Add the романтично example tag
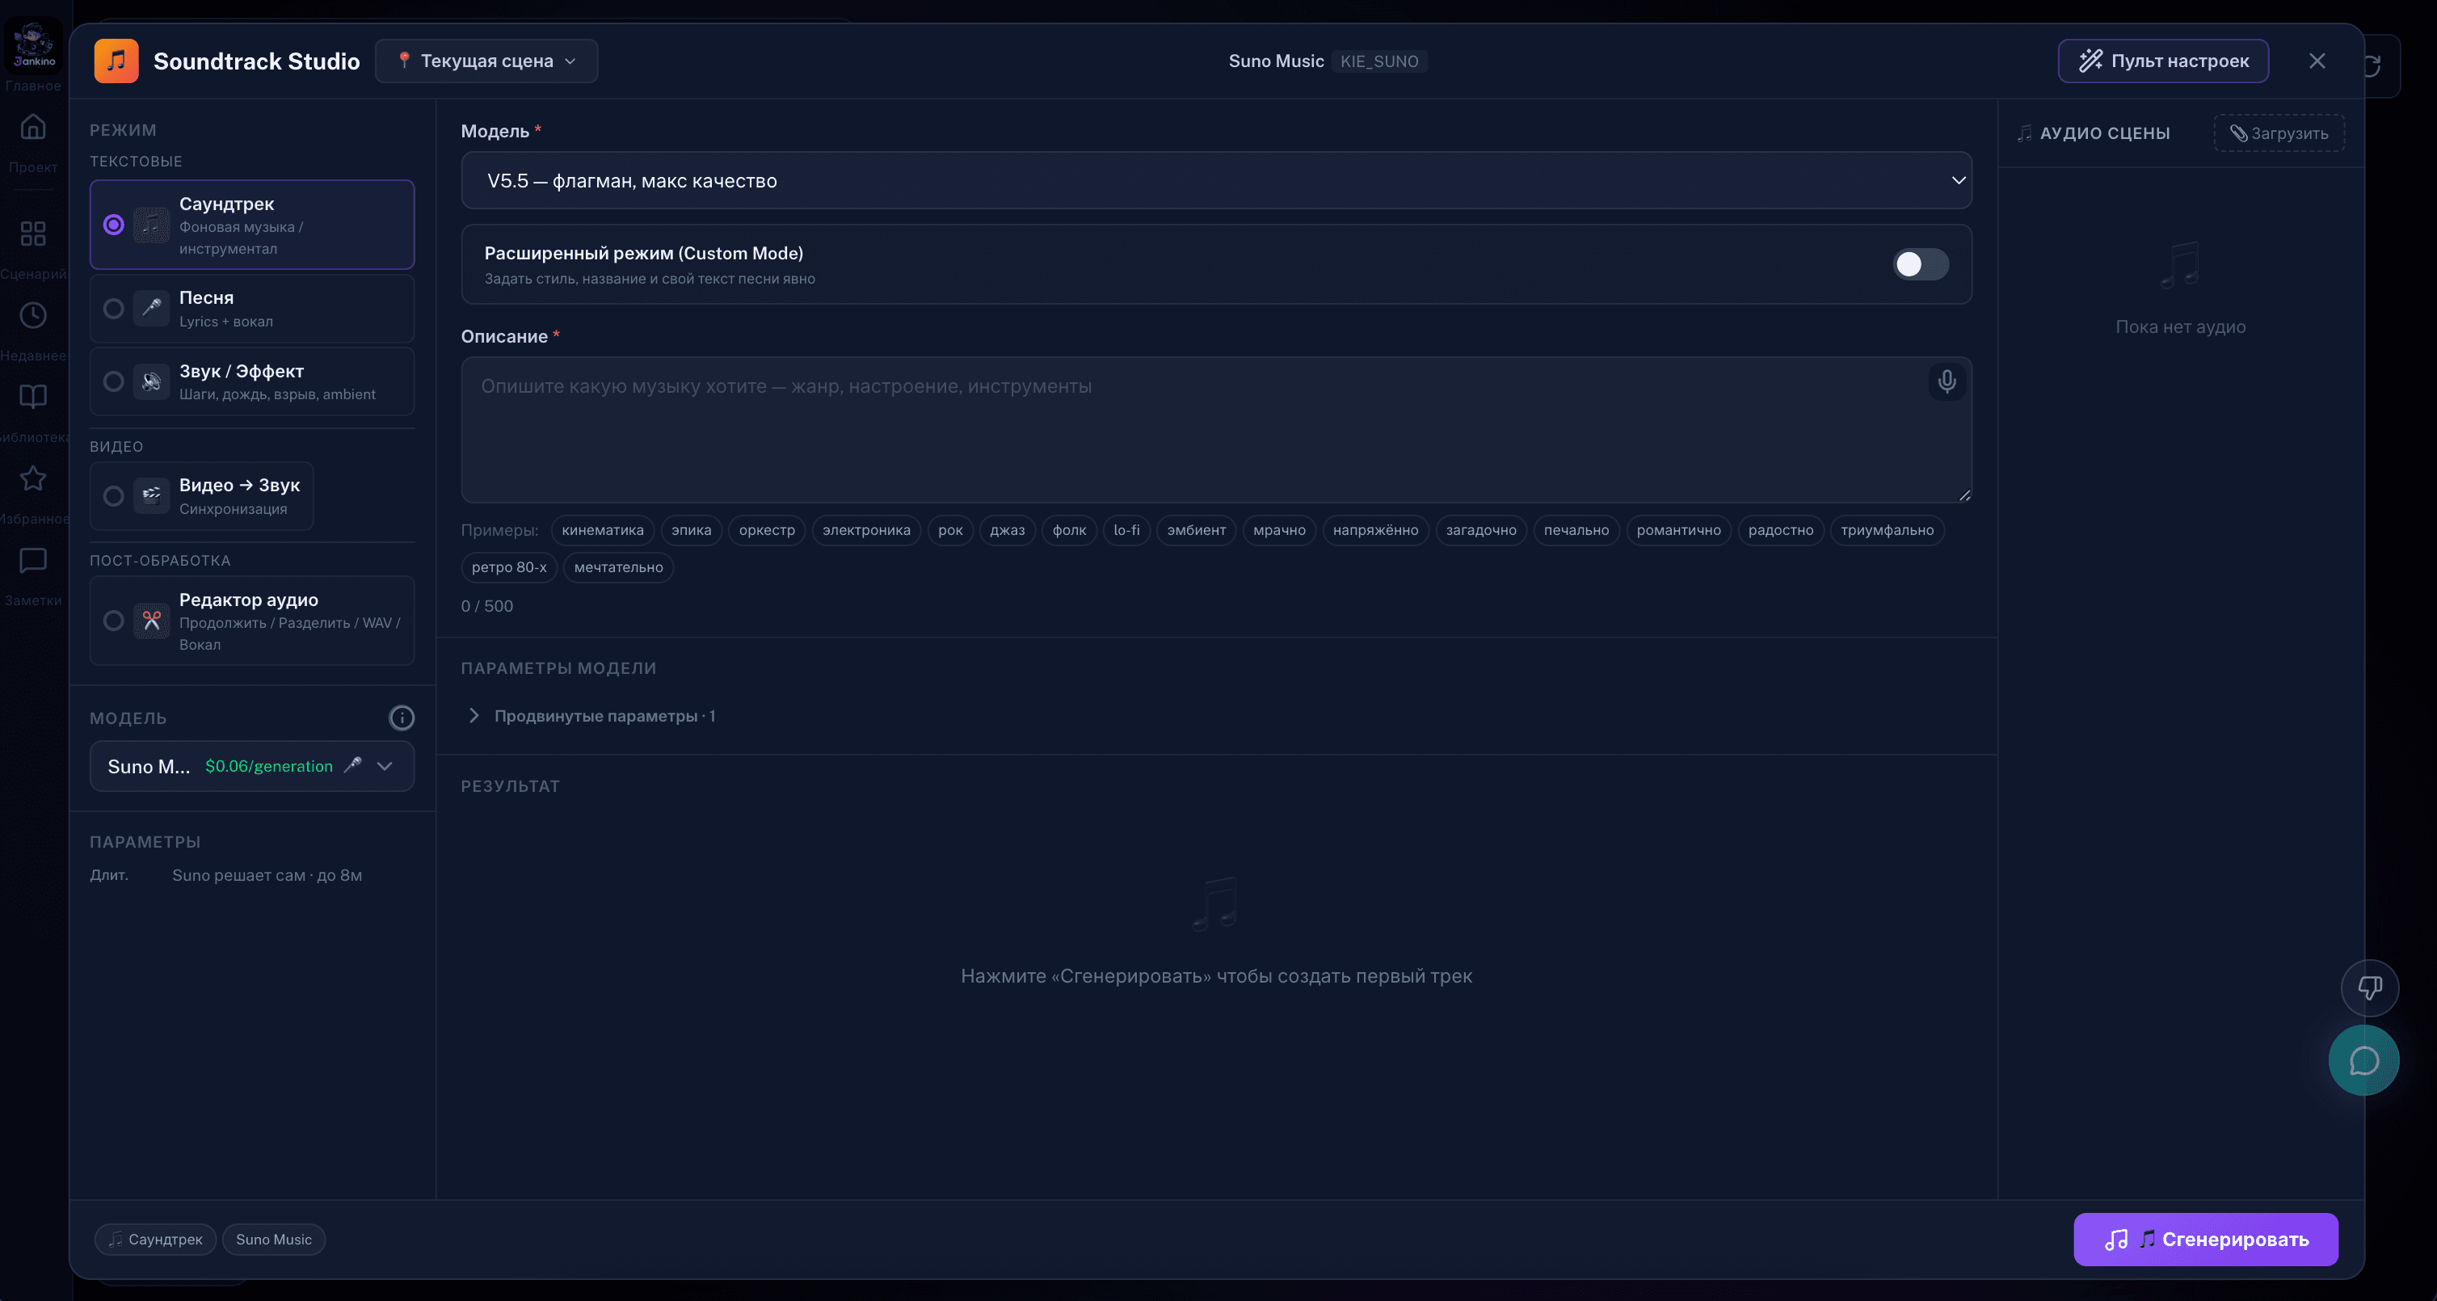2437x1301 pixels. [x=1678, y=530]
